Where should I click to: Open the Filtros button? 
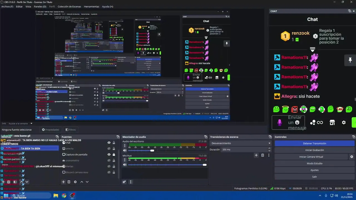click(71, 130)
